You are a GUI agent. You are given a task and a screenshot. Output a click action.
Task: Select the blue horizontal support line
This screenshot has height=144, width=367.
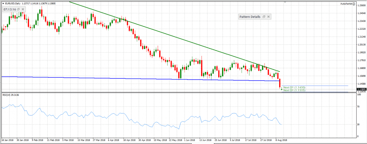click(140, 79)
